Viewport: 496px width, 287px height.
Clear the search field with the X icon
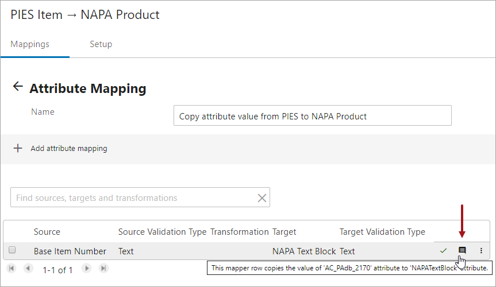pos(262,198)
